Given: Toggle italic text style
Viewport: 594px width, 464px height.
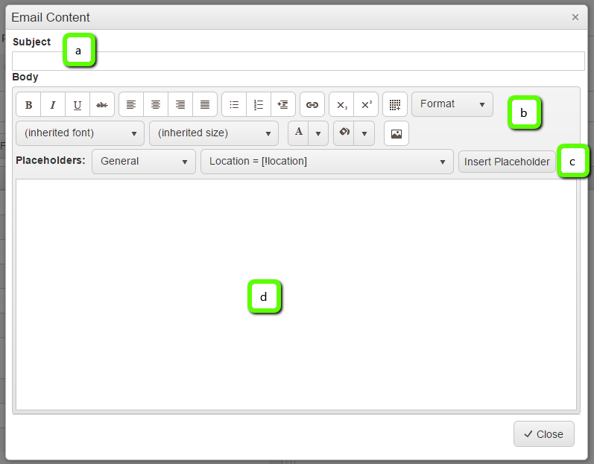Looking at the screenshot, I should pyautogui.click(x=53, y=105).
